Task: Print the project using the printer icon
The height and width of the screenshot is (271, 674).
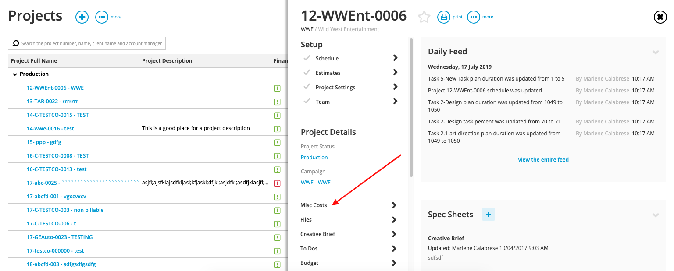Action: [x=444, y=17]
